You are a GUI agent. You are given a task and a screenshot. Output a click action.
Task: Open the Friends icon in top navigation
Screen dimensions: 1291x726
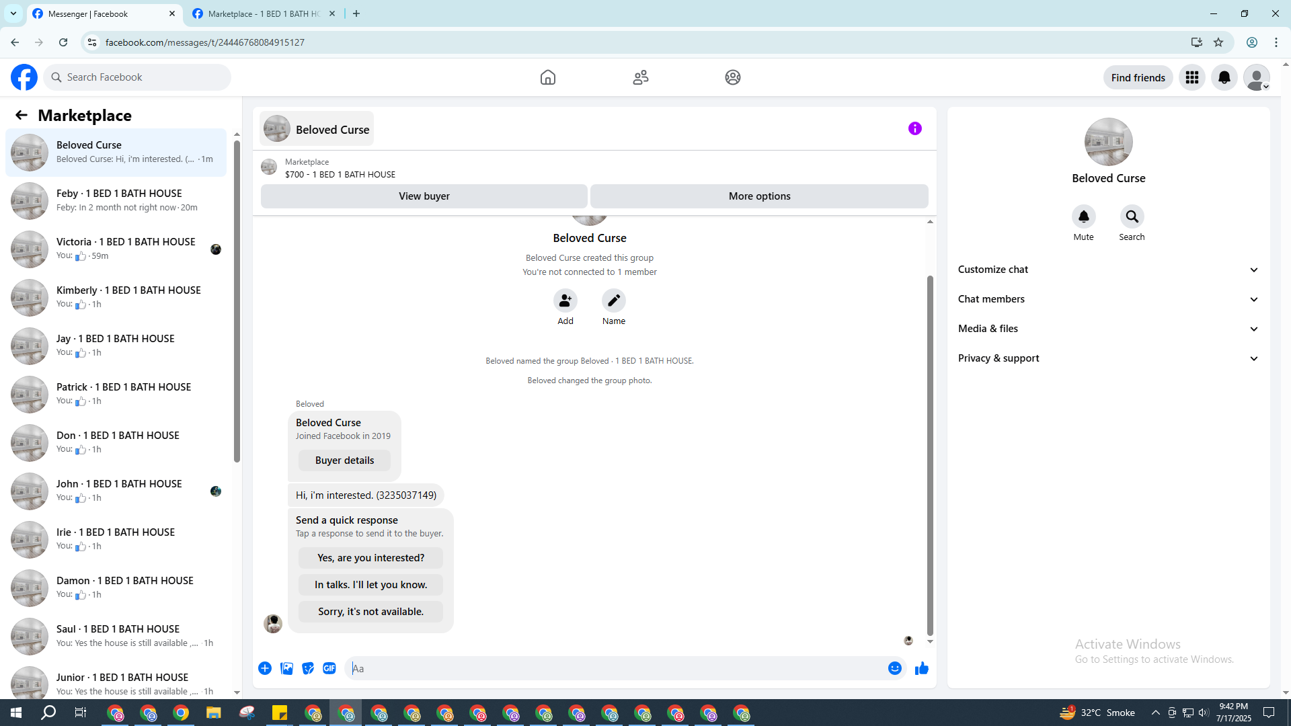(x=641, y=77)
